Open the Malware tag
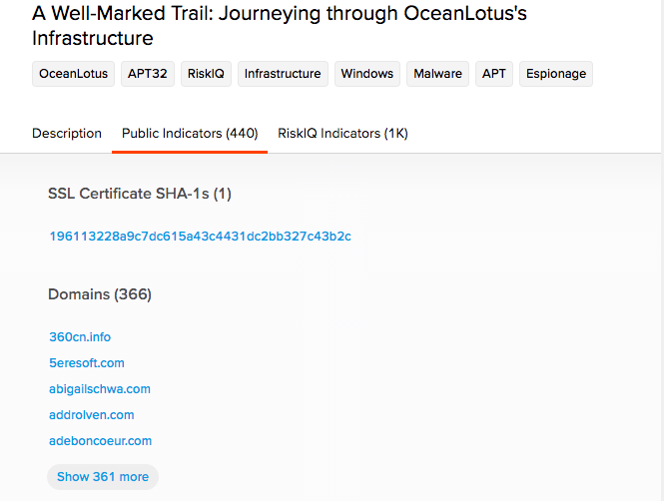Viewport: 664px width, 501px height. [x=437, y=74]
